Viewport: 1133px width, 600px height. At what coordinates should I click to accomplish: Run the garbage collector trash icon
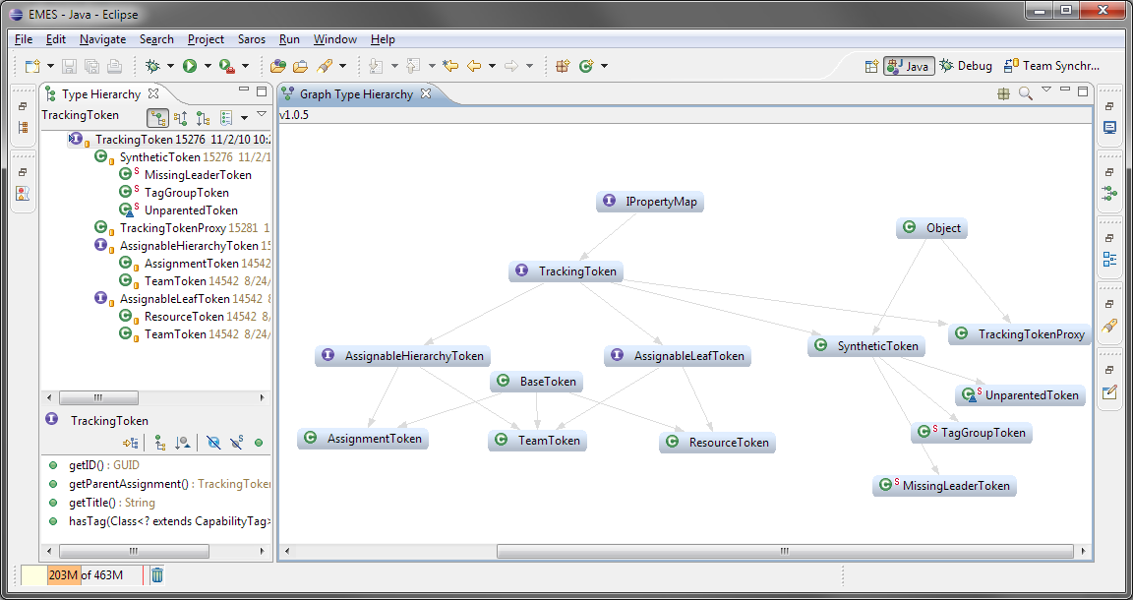pyautogui.click(x=156, y=575)
